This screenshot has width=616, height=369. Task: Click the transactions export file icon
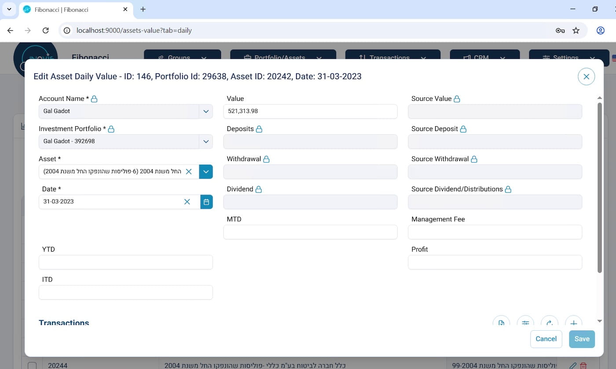[501, 322]
